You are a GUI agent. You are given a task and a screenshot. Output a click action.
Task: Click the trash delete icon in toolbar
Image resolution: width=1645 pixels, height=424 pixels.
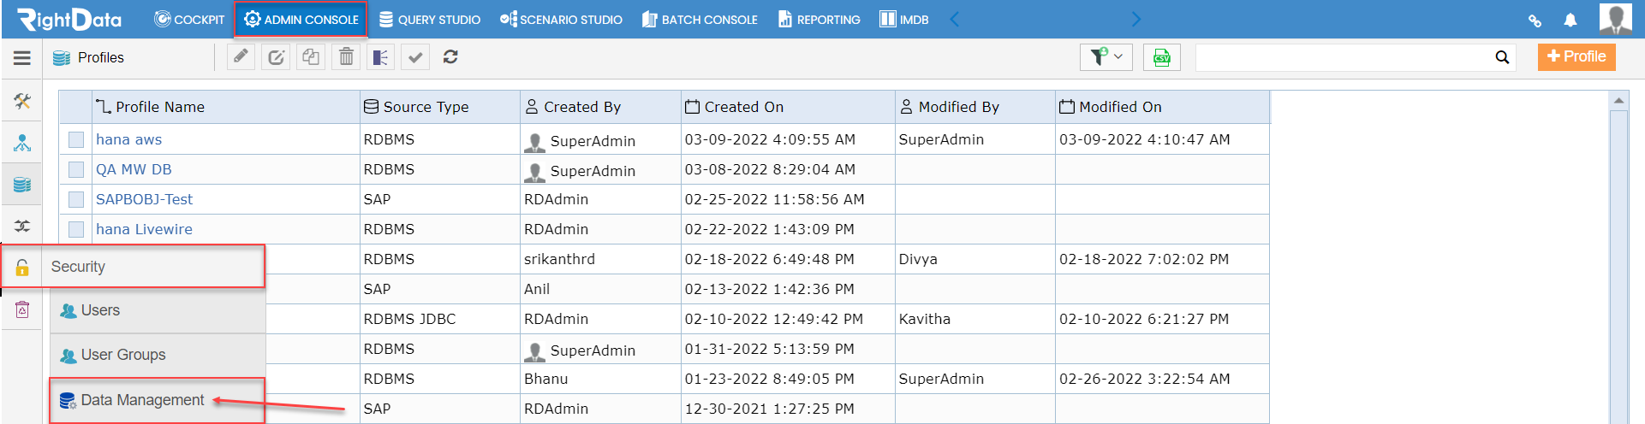click(346, 57)
